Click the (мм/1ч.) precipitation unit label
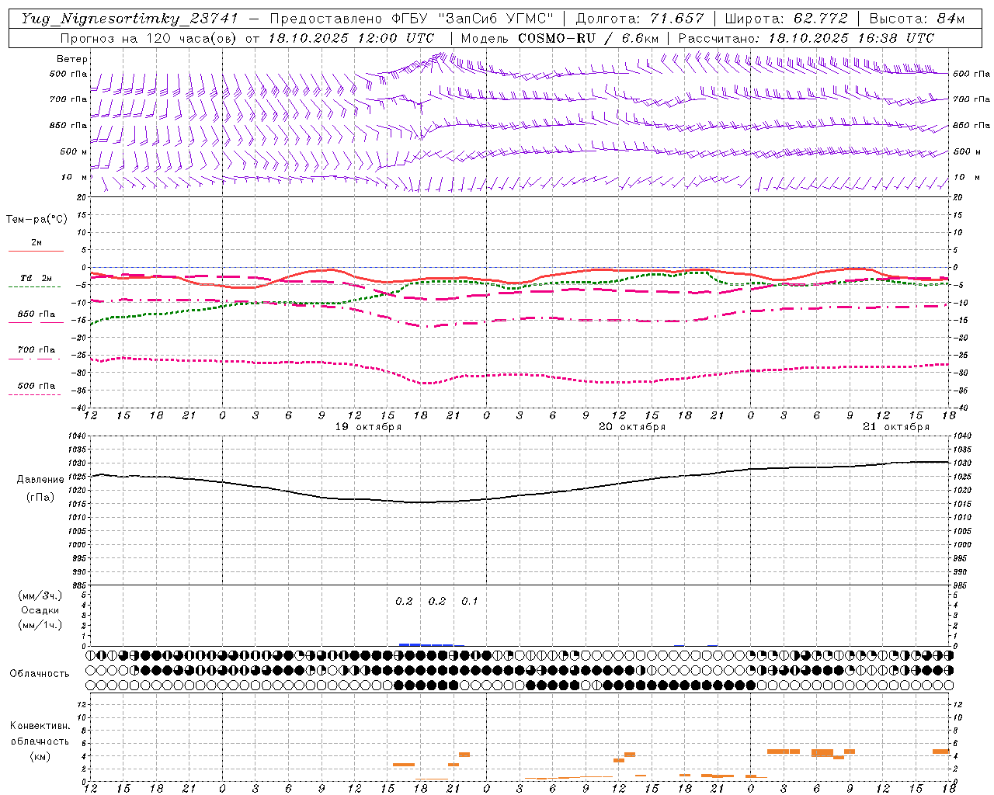The width and height of the screenshot is (994, 795). coord(40,625)
